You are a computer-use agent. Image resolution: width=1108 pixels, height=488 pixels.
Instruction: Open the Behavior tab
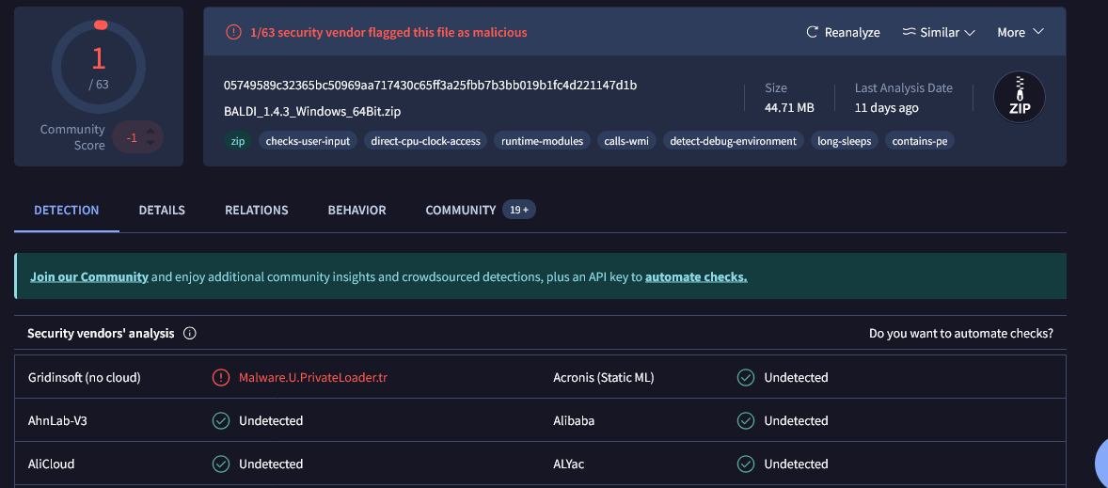pos(356,211)
